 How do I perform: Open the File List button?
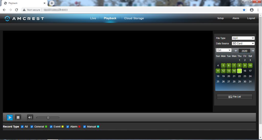point(235,97)
